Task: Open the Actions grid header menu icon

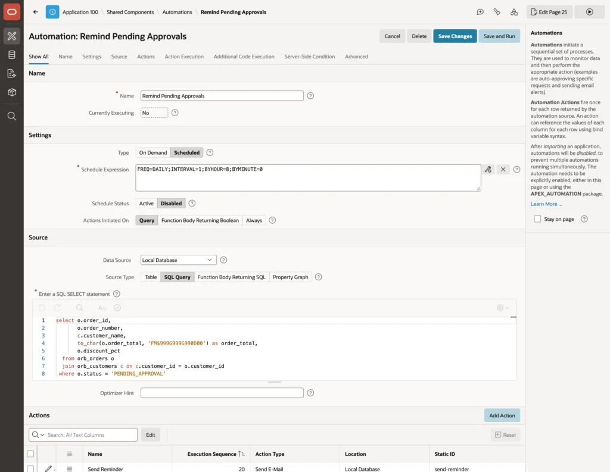Action: [69, 454]
